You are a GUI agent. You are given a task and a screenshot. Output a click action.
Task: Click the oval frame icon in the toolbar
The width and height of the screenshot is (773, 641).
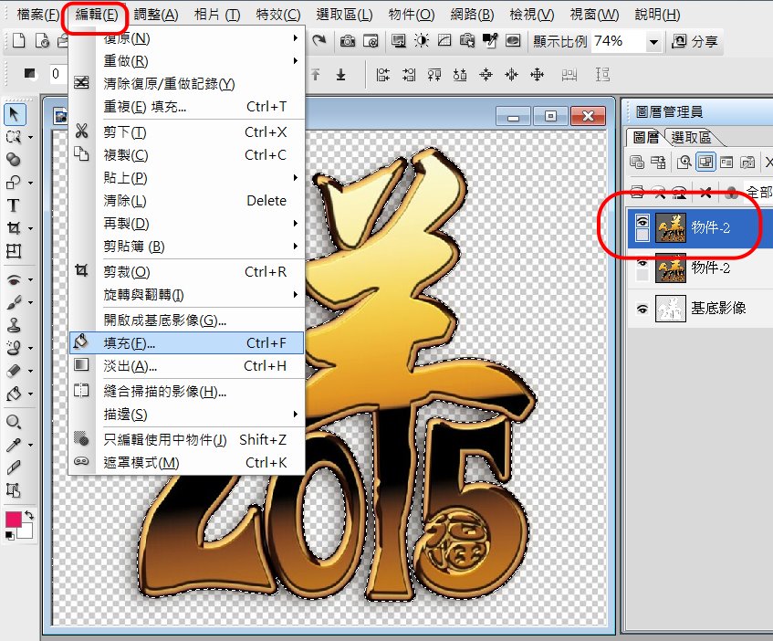[x=513, y=40]
